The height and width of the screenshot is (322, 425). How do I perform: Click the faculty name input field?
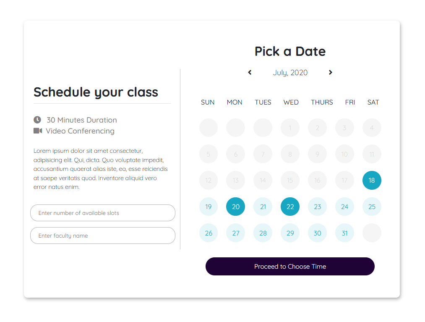pyautogui.click(x=103, y=236)
